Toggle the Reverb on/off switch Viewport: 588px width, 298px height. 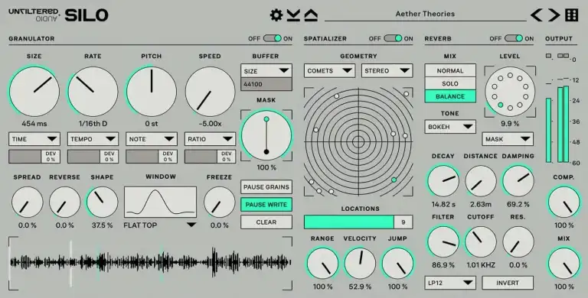[x=514, y=38]
